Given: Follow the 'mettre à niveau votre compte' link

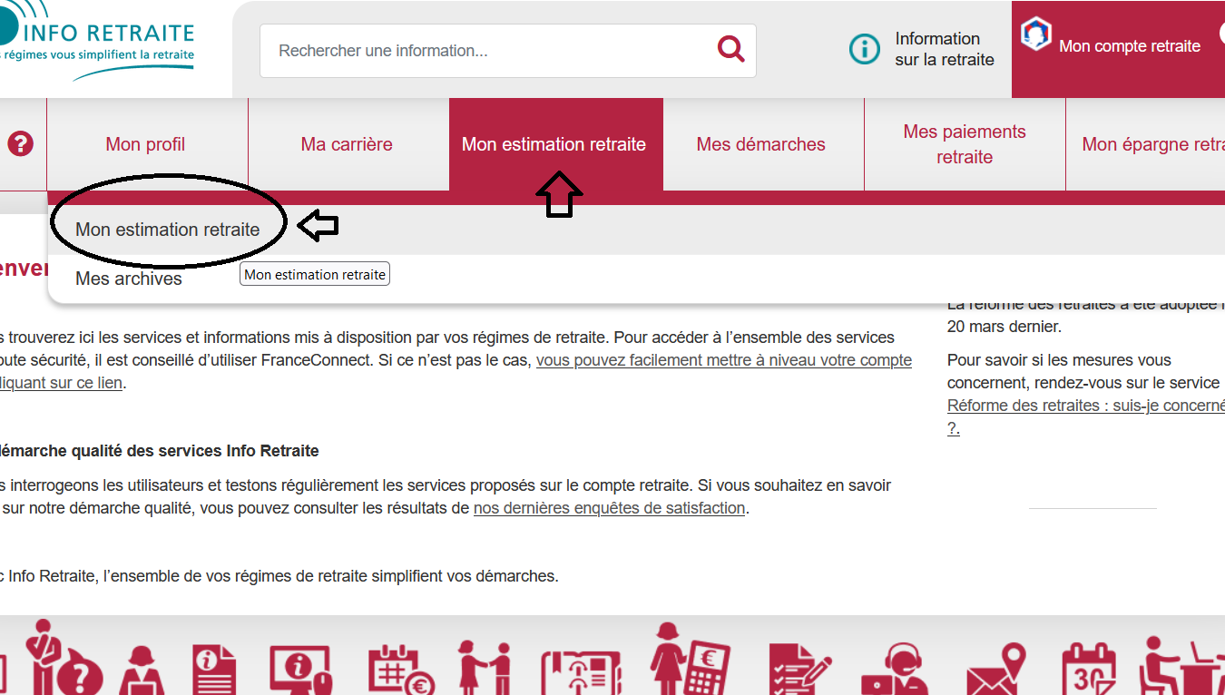Looking at the screenshot, I should (x=723, y=360).
